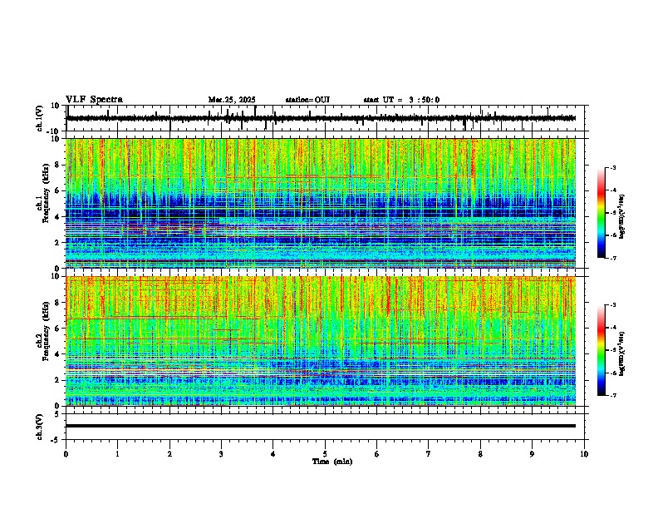Image resolution: width=658 pixels, height=509 pixels.
Task: Click the ch.1 spectrogram color scale bar
Action: 602,212
